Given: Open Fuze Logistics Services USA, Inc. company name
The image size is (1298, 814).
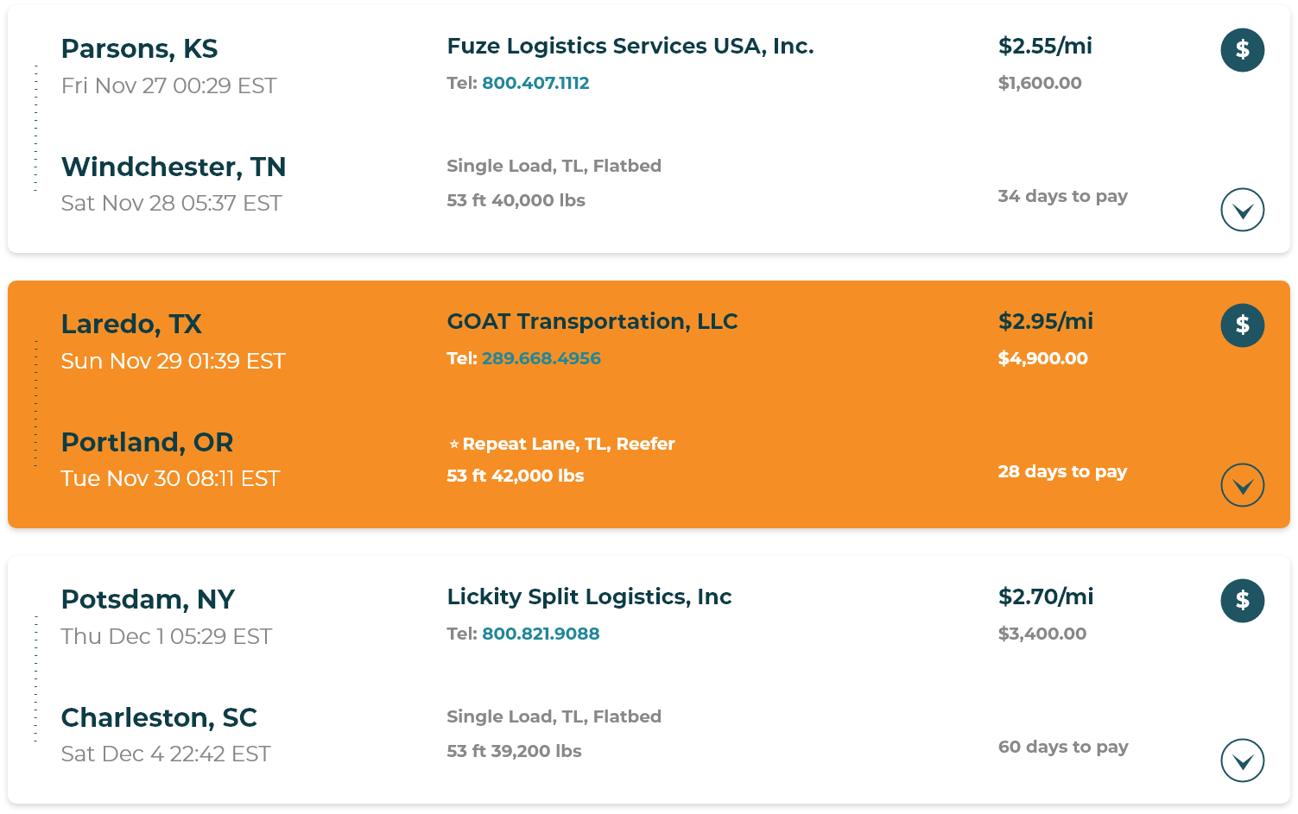Looking at the screenshot, I should (630, 46).
